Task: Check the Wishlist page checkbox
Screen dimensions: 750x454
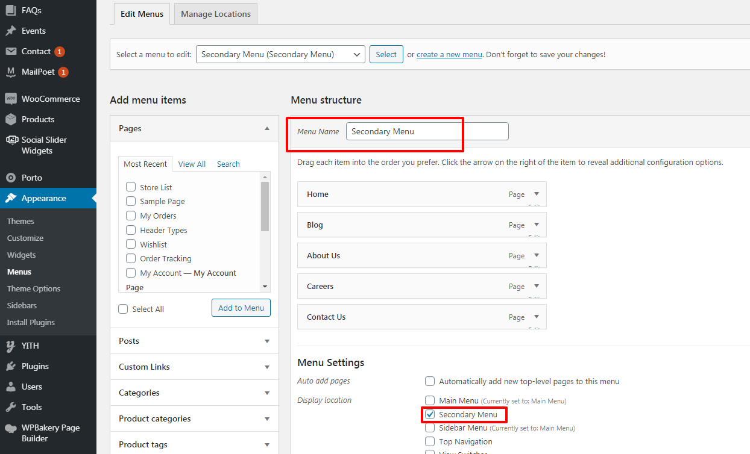Action: pyautogui.click(x=131, y=244)
